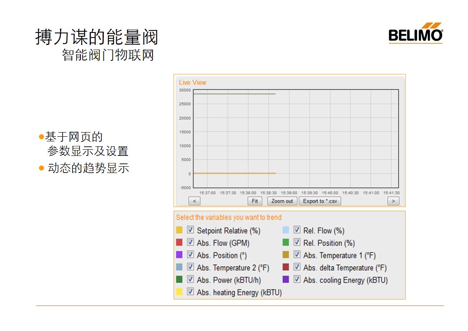Toggle Abs. Flow (GPM) checkbox
468x331 pixels.
pos(190,242)
